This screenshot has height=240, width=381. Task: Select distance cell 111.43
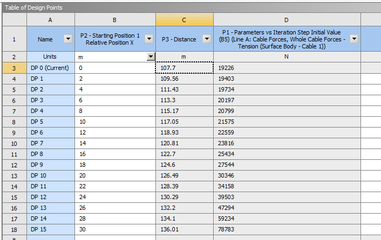tap(185, 89)
